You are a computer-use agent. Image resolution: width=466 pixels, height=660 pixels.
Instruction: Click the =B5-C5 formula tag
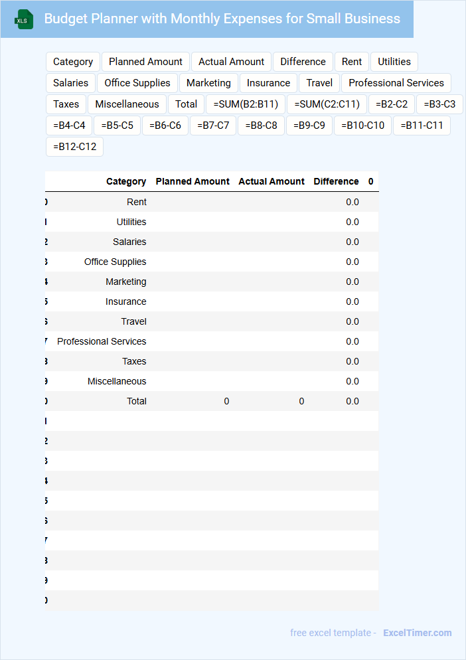(x=117, y=125)
